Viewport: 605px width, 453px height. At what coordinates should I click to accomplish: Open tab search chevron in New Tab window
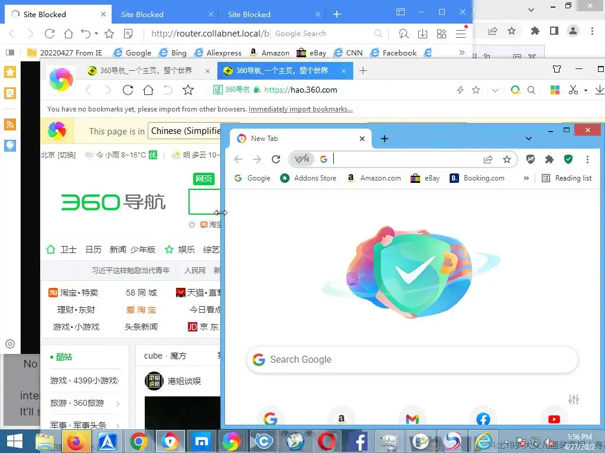[529, 138]
